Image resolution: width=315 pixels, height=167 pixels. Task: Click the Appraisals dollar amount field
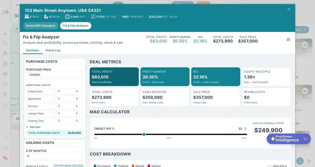click(x=68, y=99)
